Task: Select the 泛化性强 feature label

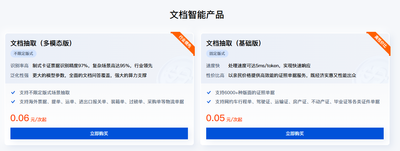Action: (20, 75)
